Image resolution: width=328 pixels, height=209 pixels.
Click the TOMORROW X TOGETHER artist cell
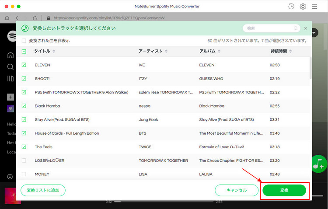point(164,160)
